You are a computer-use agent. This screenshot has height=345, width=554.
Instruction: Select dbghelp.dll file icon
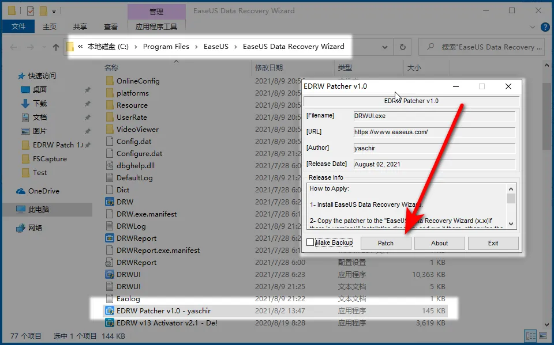click(x=110, y=165)
